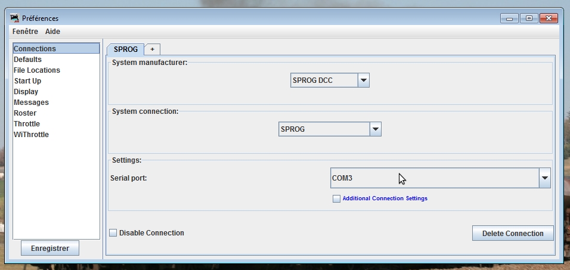Click the Serial port dropdown arrow
This screenshot has width=570, height=270.
[x=544, y=178]
